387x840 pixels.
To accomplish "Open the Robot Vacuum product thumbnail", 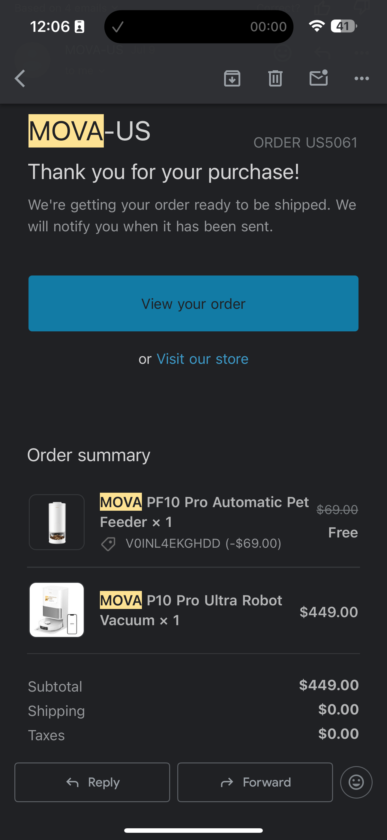I will [x=57, y=610].
